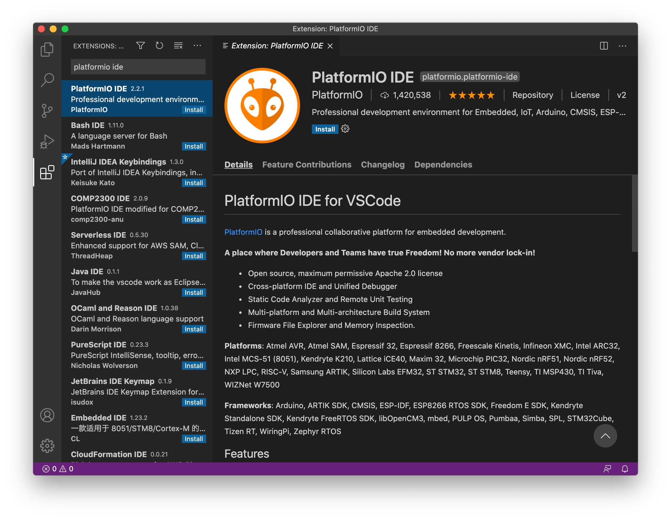
Task: Open the Accounts icon in activity bar
Action: click(47, 415)
